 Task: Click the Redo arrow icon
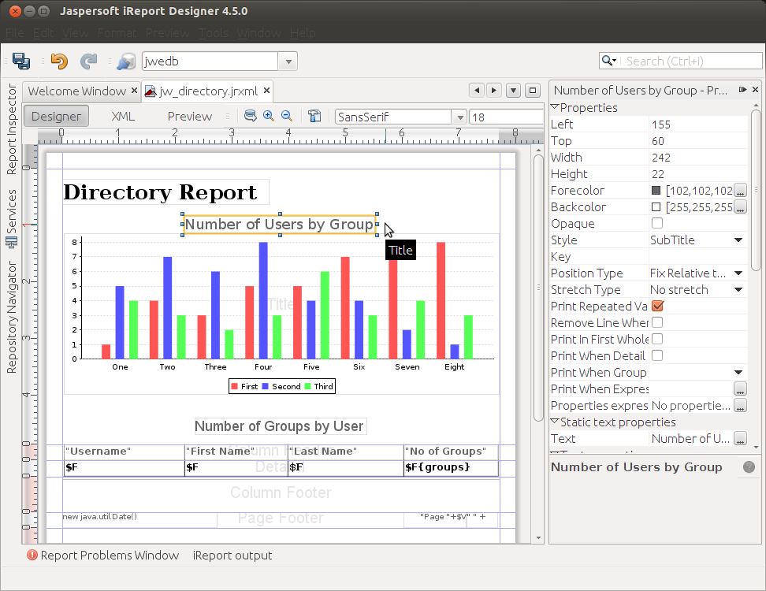(88, 61)
